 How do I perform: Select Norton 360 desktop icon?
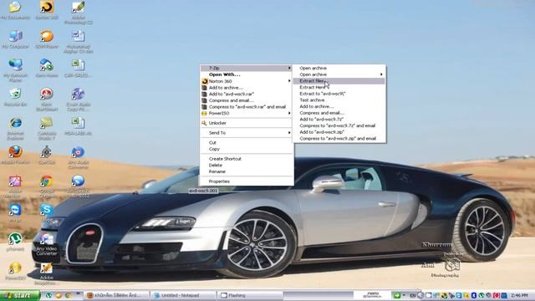click(47, 10)
